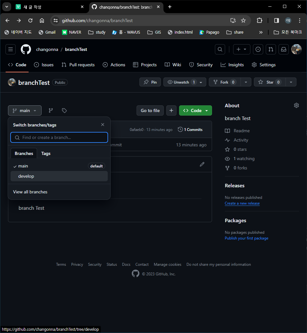Open the About settings gear icon
Screen dimensions: 307x333
296,105
